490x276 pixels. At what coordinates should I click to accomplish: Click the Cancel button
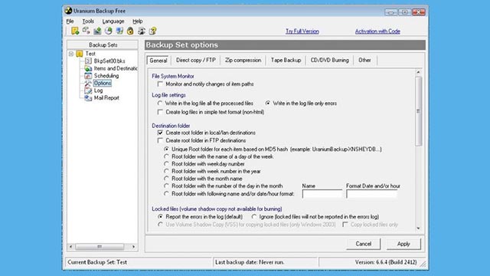pyautogui.click(x=363, y=244)
